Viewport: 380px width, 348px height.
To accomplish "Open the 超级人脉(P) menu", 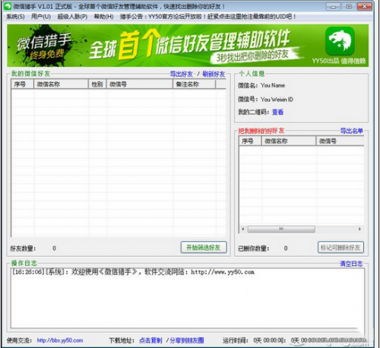I will 72,17.
